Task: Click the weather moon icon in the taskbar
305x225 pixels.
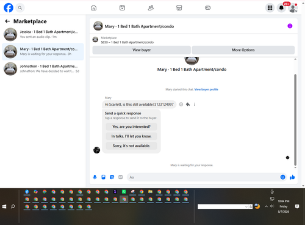Action: pos(257,206)
